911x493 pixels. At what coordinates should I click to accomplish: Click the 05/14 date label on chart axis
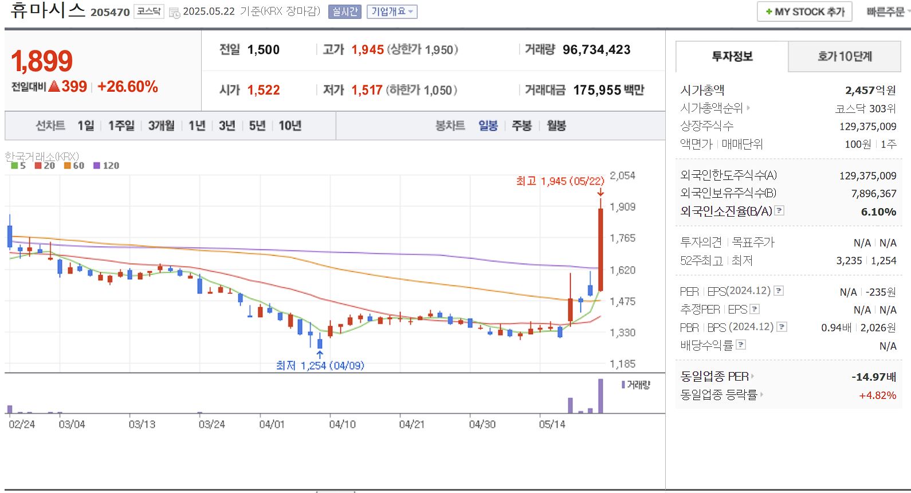(552, 424)
